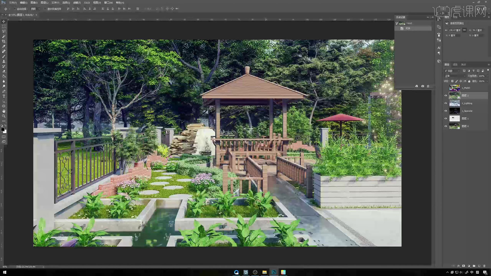491x276 pixels.
Task: Open the Edit Toolbar three-dots menu
Action: click(x=4, y=121)
